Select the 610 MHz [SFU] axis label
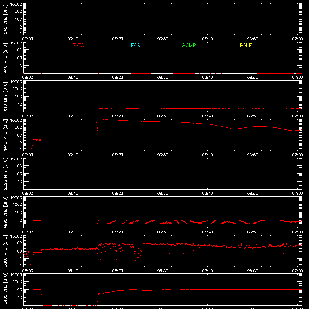 [5, 96]
